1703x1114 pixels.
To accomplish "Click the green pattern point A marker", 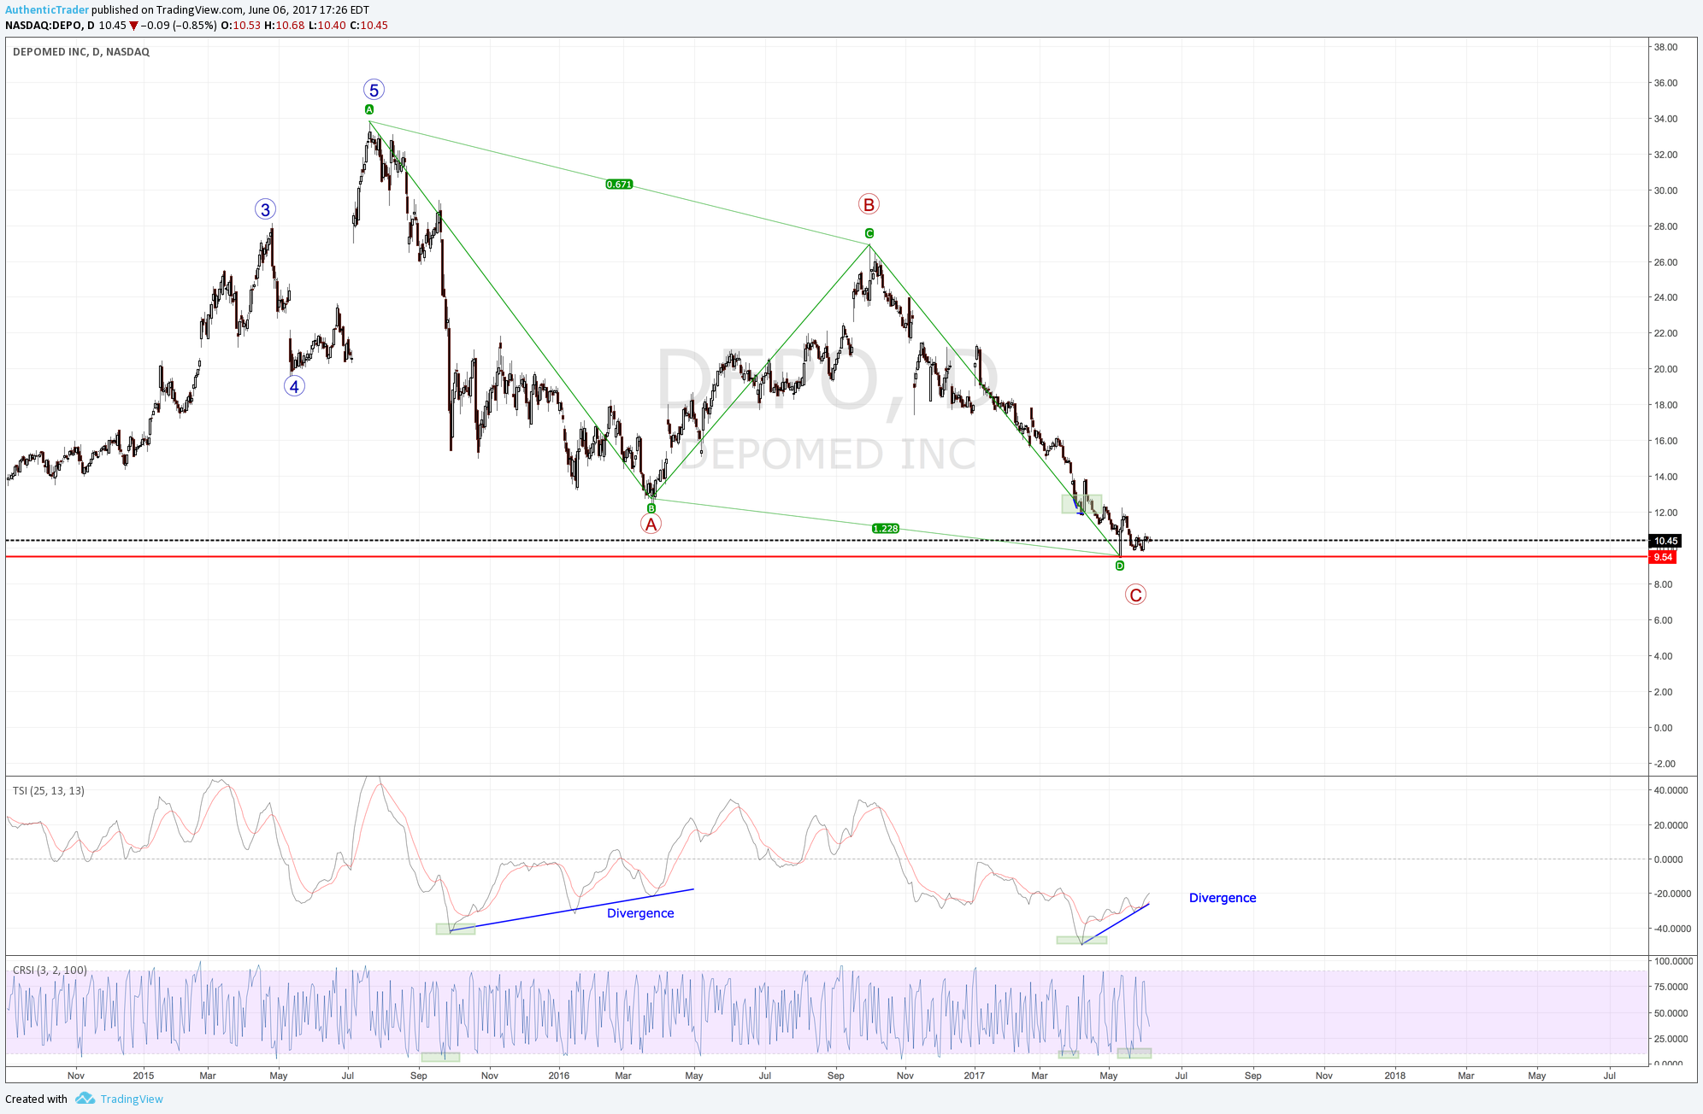I will click(x=369, y=109).
